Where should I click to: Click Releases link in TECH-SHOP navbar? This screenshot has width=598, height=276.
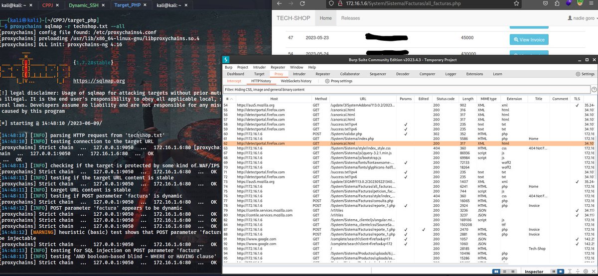point(350,18)
